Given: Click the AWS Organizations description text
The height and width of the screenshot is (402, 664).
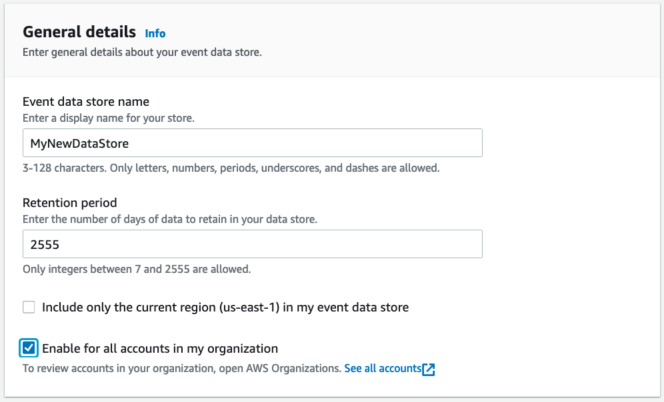Looking at the screenshot, I should (180, 368).
